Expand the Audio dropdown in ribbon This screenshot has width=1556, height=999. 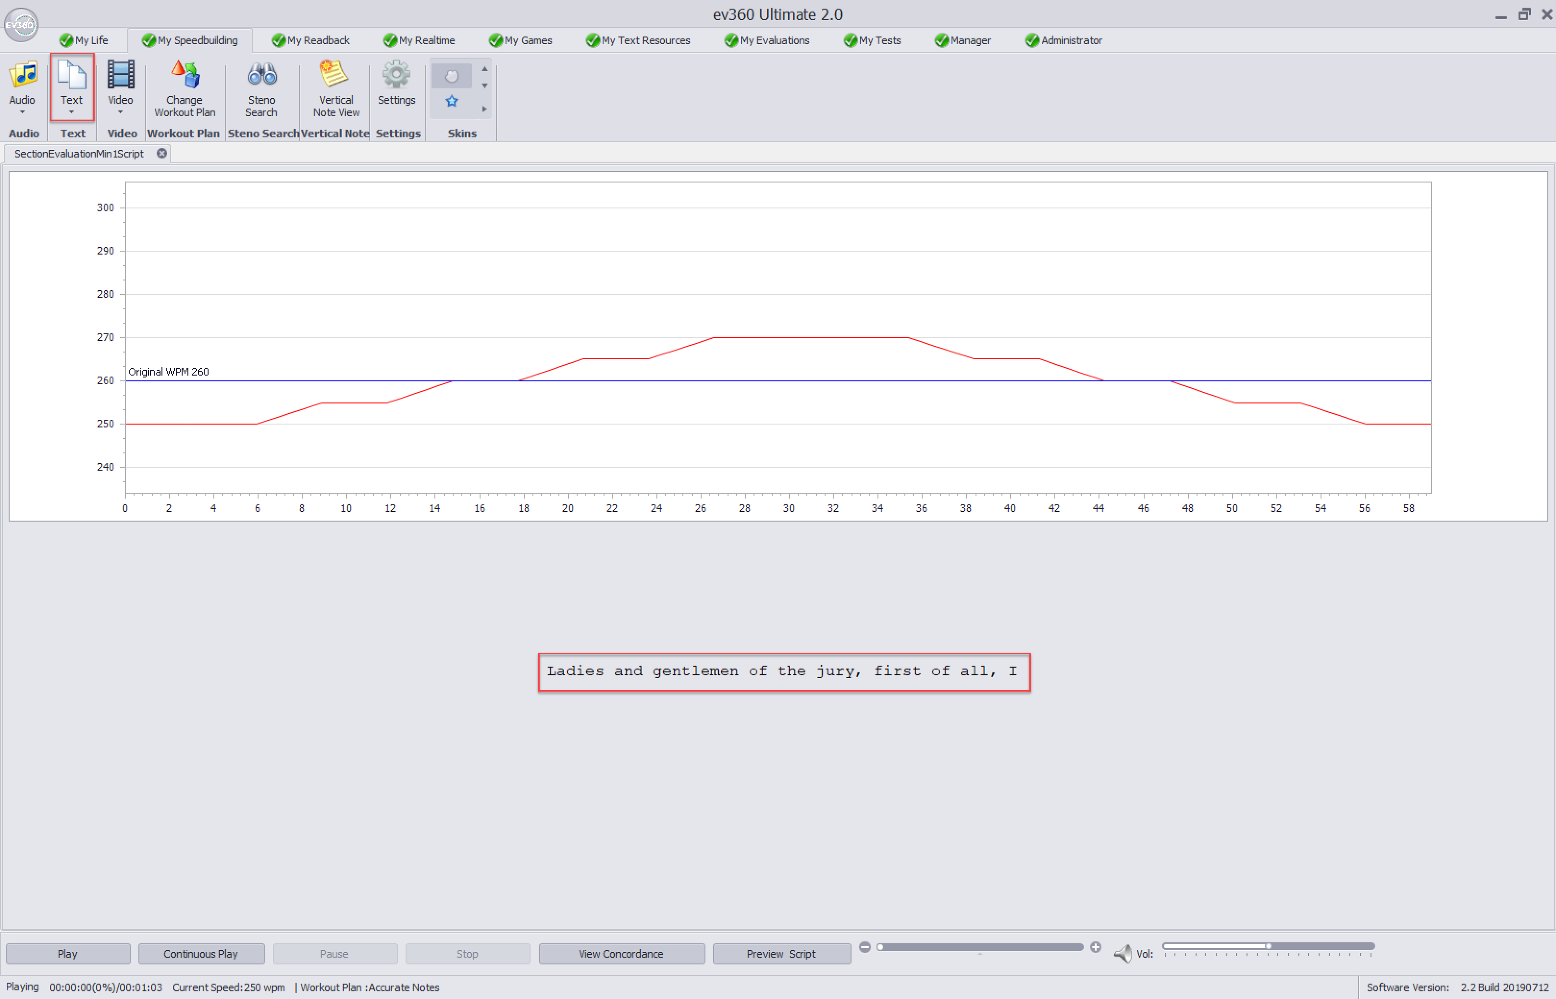click(22, 112)
